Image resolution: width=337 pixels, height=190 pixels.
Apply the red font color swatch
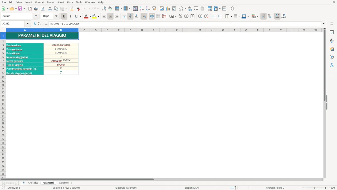[x=86, y=16]
